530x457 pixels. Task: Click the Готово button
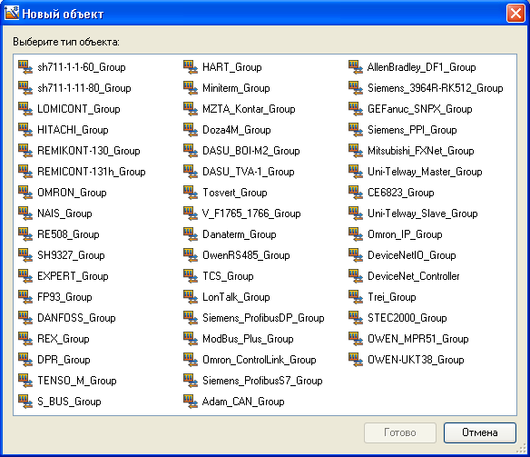click(x=400, y=432)
